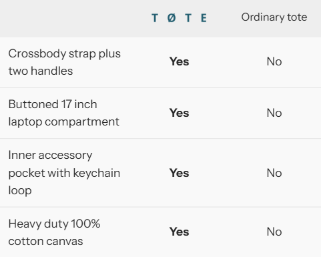Click the TØTE brand logo
This screenshot has width=321, height=257.
[179, 18]
